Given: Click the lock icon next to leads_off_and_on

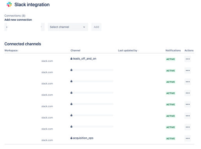Looking at the screenshot, I should pos(71,59).
